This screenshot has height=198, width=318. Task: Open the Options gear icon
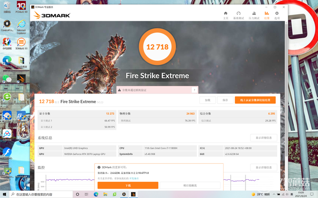tap(277, 15)
